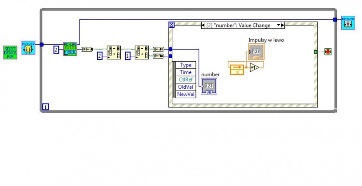Click the orange feedback node
The width and height of the screenshot is (362, 186).
coord(237,69)
